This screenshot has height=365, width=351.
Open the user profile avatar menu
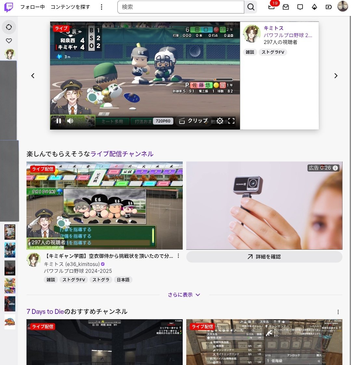(343, 6)
